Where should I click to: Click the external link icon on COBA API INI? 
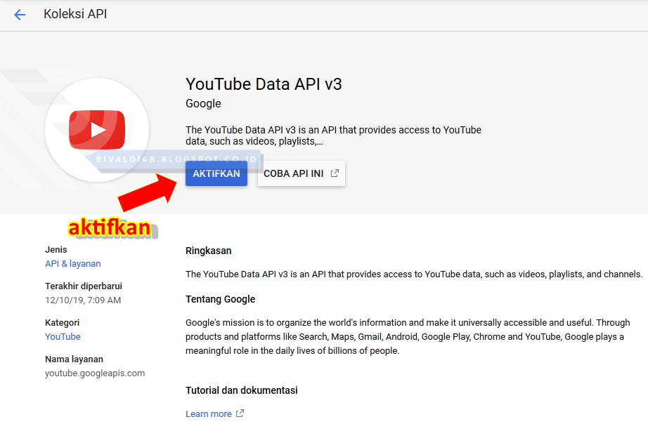tap(335, 173)
